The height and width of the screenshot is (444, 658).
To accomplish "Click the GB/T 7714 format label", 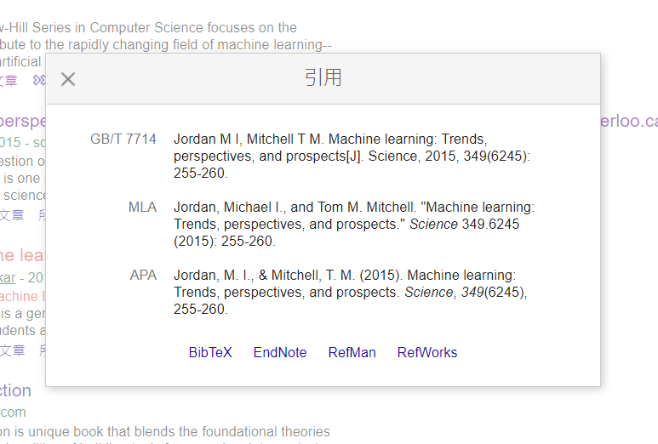I will click(x=123, y=139).
